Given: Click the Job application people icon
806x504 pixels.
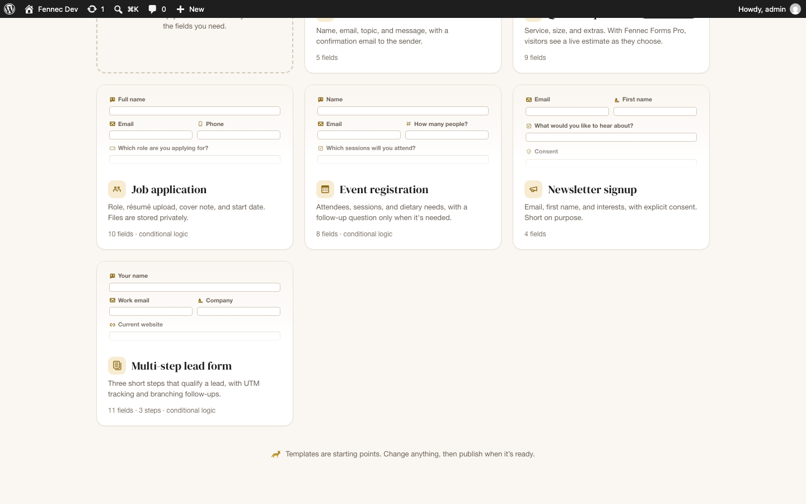Looking at the screenshot, I should click(x=117, y=189).
